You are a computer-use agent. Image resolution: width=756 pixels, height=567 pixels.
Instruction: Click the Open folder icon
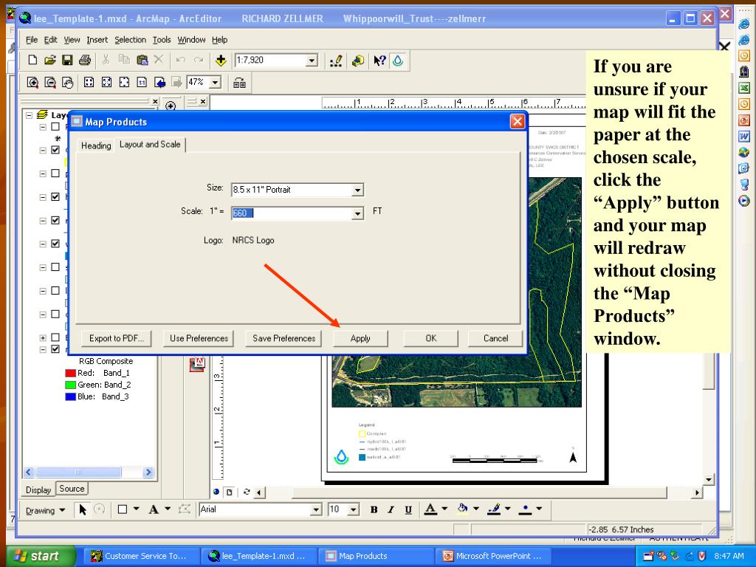pos(49,61)
